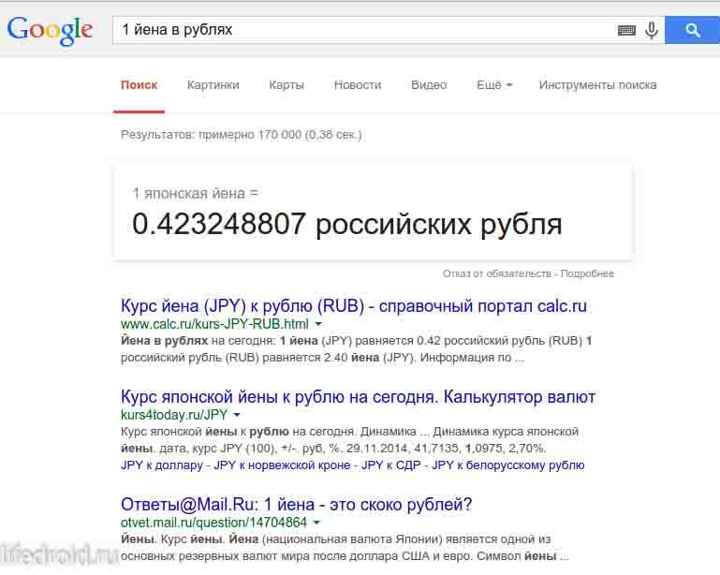Image resolution: width=720 pixels, height=575 pixels.
Task: Open JPY к белорусскому рублю sitelink
Action: click(507, 465)
